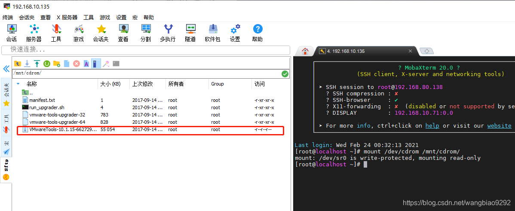Viewport: 515px width, 211px height.
Task: Sort by the 大小 (KB) column header
Action: (110, 84)
